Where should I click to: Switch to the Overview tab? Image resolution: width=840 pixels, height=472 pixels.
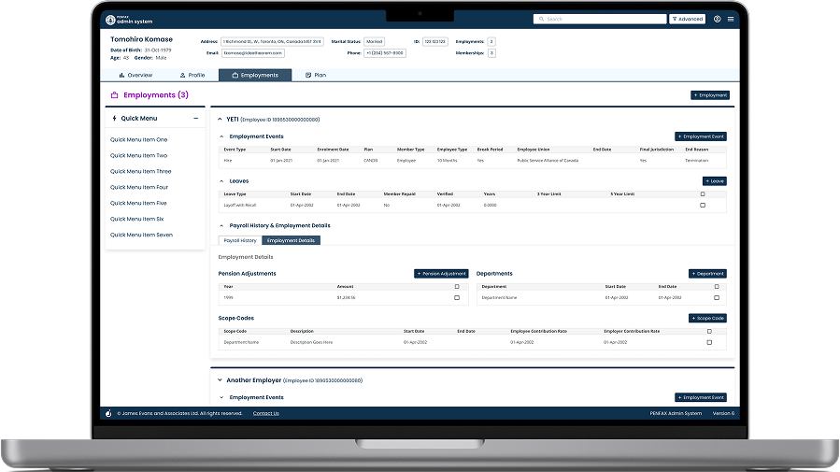[136, 75]
